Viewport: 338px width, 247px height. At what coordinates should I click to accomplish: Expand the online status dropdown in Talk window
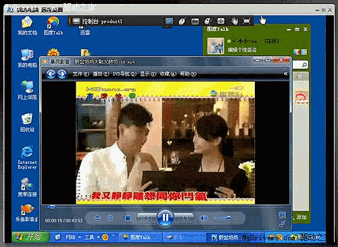coord(233,41)
